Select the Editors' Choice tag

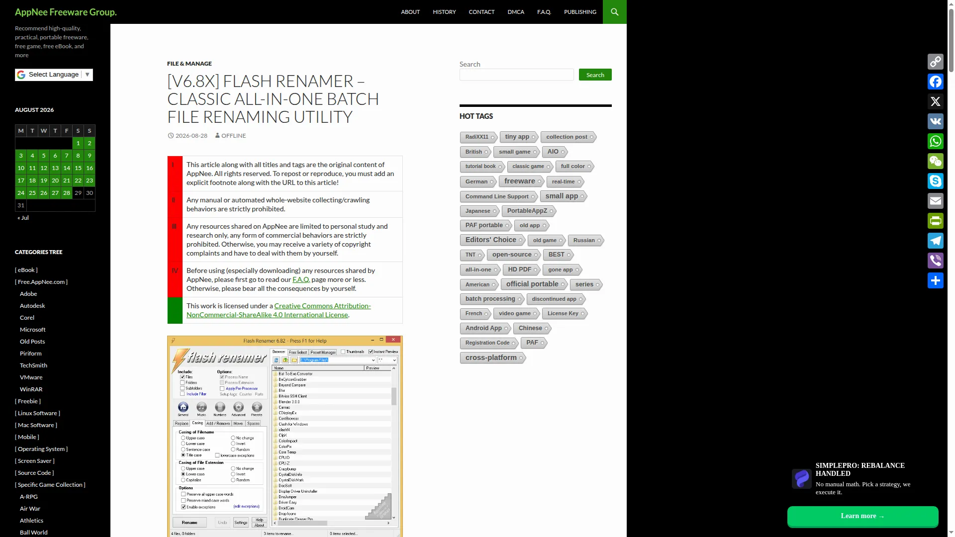pos(492,240)
